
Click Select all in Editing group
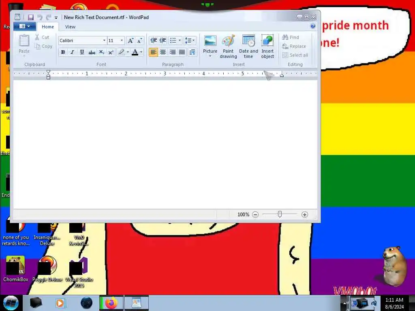coord(295,55)
